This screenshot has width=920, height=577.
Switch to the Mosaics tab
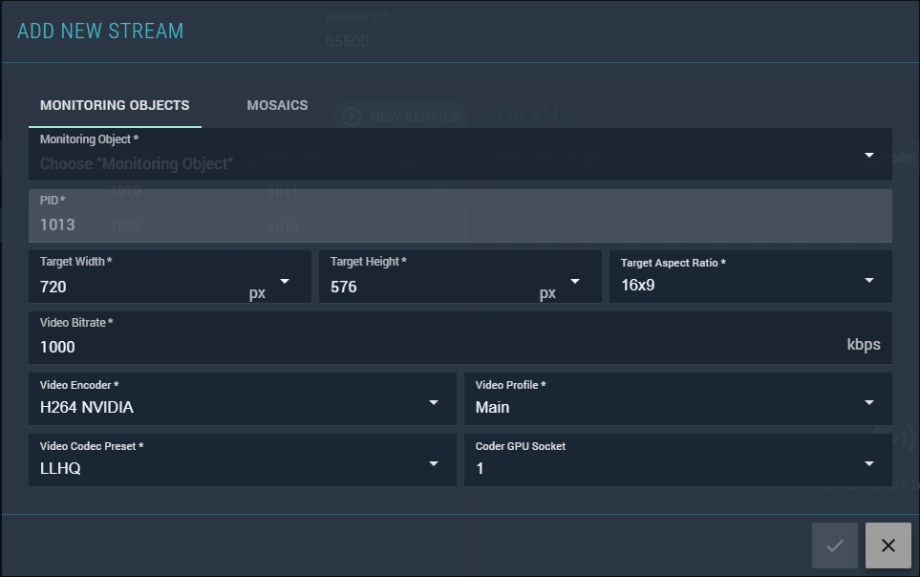pyautogui.click(x=277, y=105)
